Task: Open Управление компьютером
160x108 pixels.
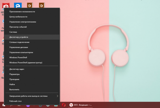Action: (x=32, y=53)
